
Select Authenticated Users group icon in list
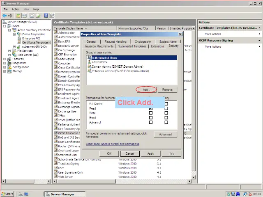(89, 58)
